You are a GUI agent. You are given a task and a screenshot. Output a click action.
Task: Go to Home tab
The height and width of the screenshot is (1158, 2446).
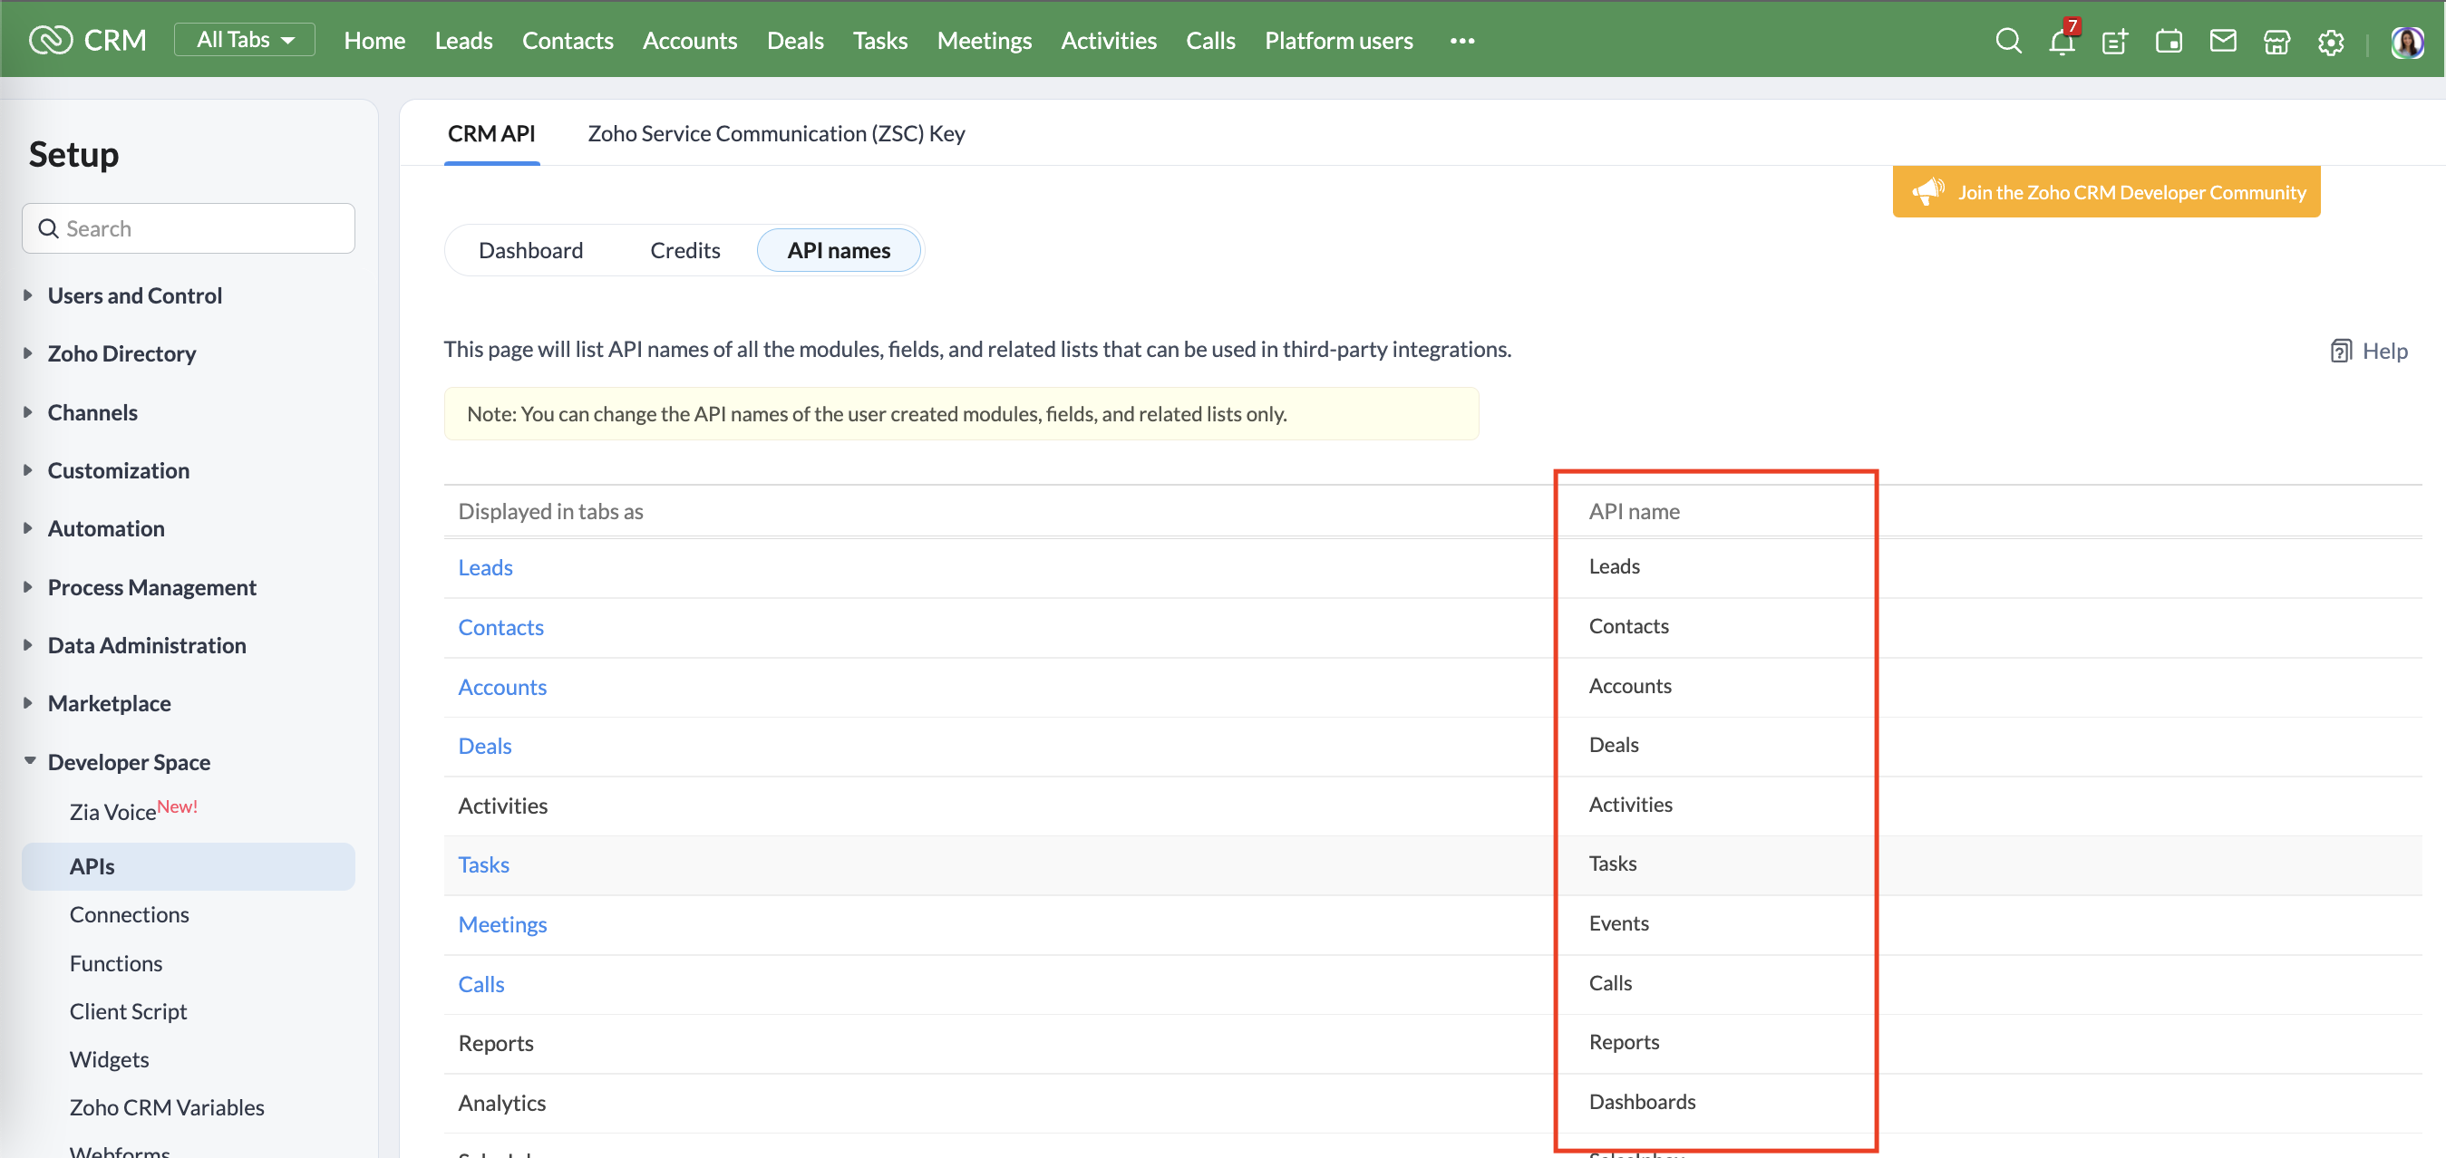point(374,40)
